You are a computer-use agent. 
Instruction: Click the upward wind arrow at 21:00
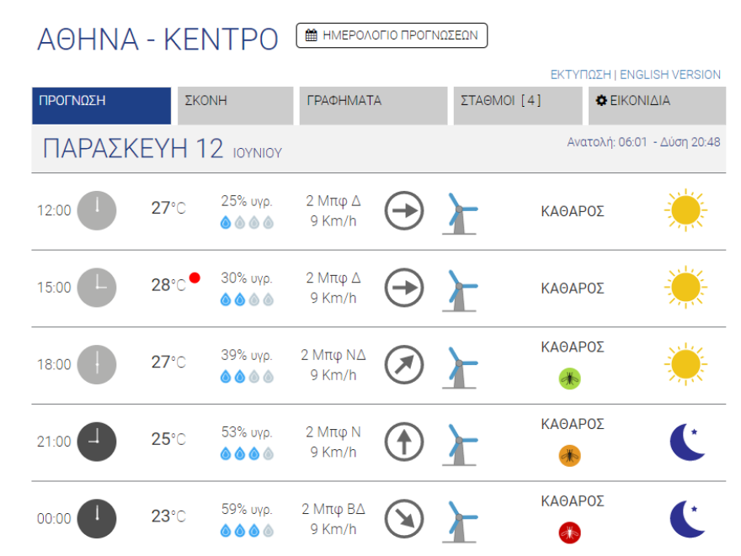pos(404,442)
